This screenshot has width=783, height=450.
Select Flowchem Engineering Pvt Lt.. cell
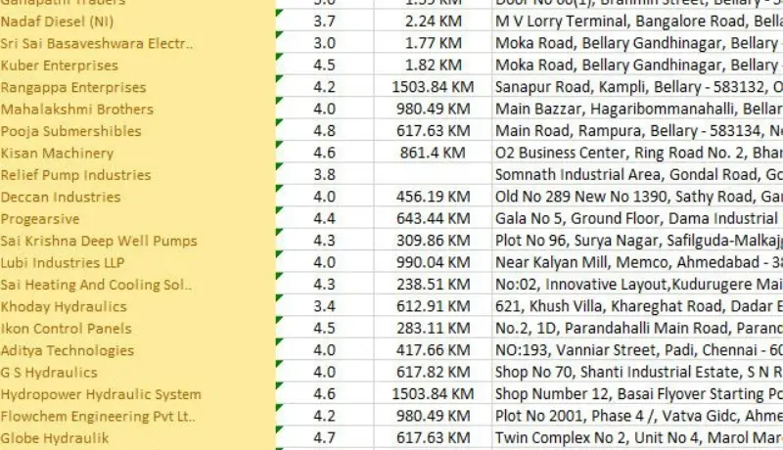point(137,417)
